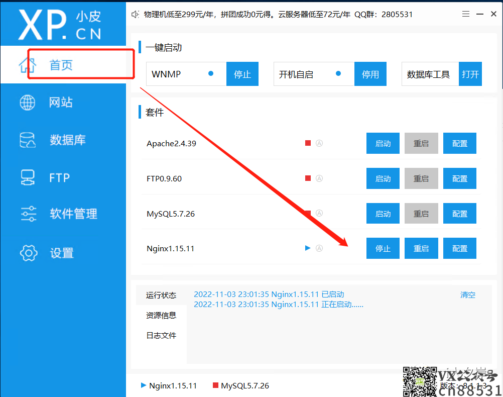
Task: Start FTP0.9.60 with 启动
Action: 383,178
